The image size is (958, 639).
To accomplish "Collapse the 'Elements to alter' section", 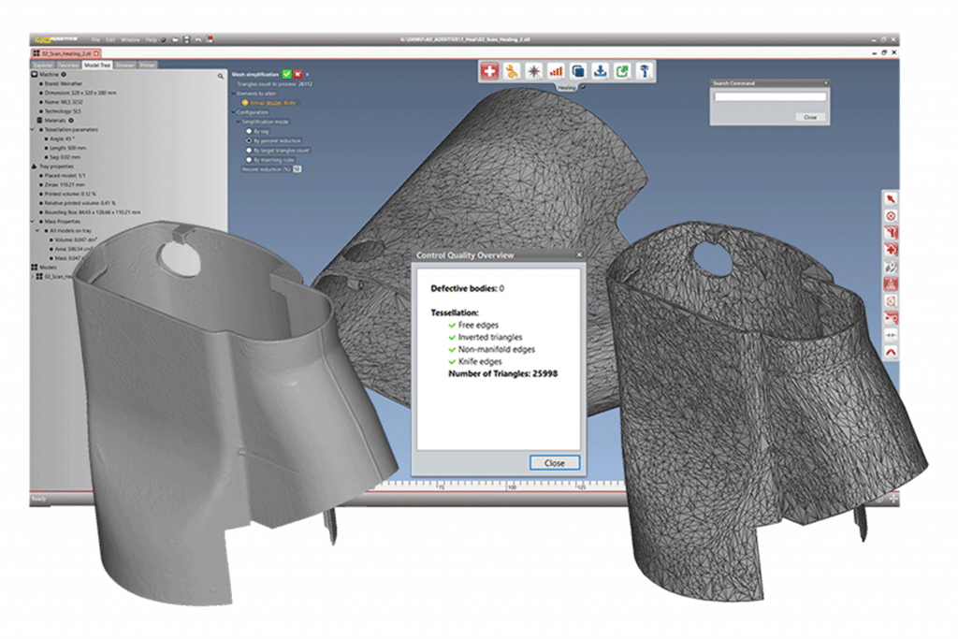I will point(233,93).
